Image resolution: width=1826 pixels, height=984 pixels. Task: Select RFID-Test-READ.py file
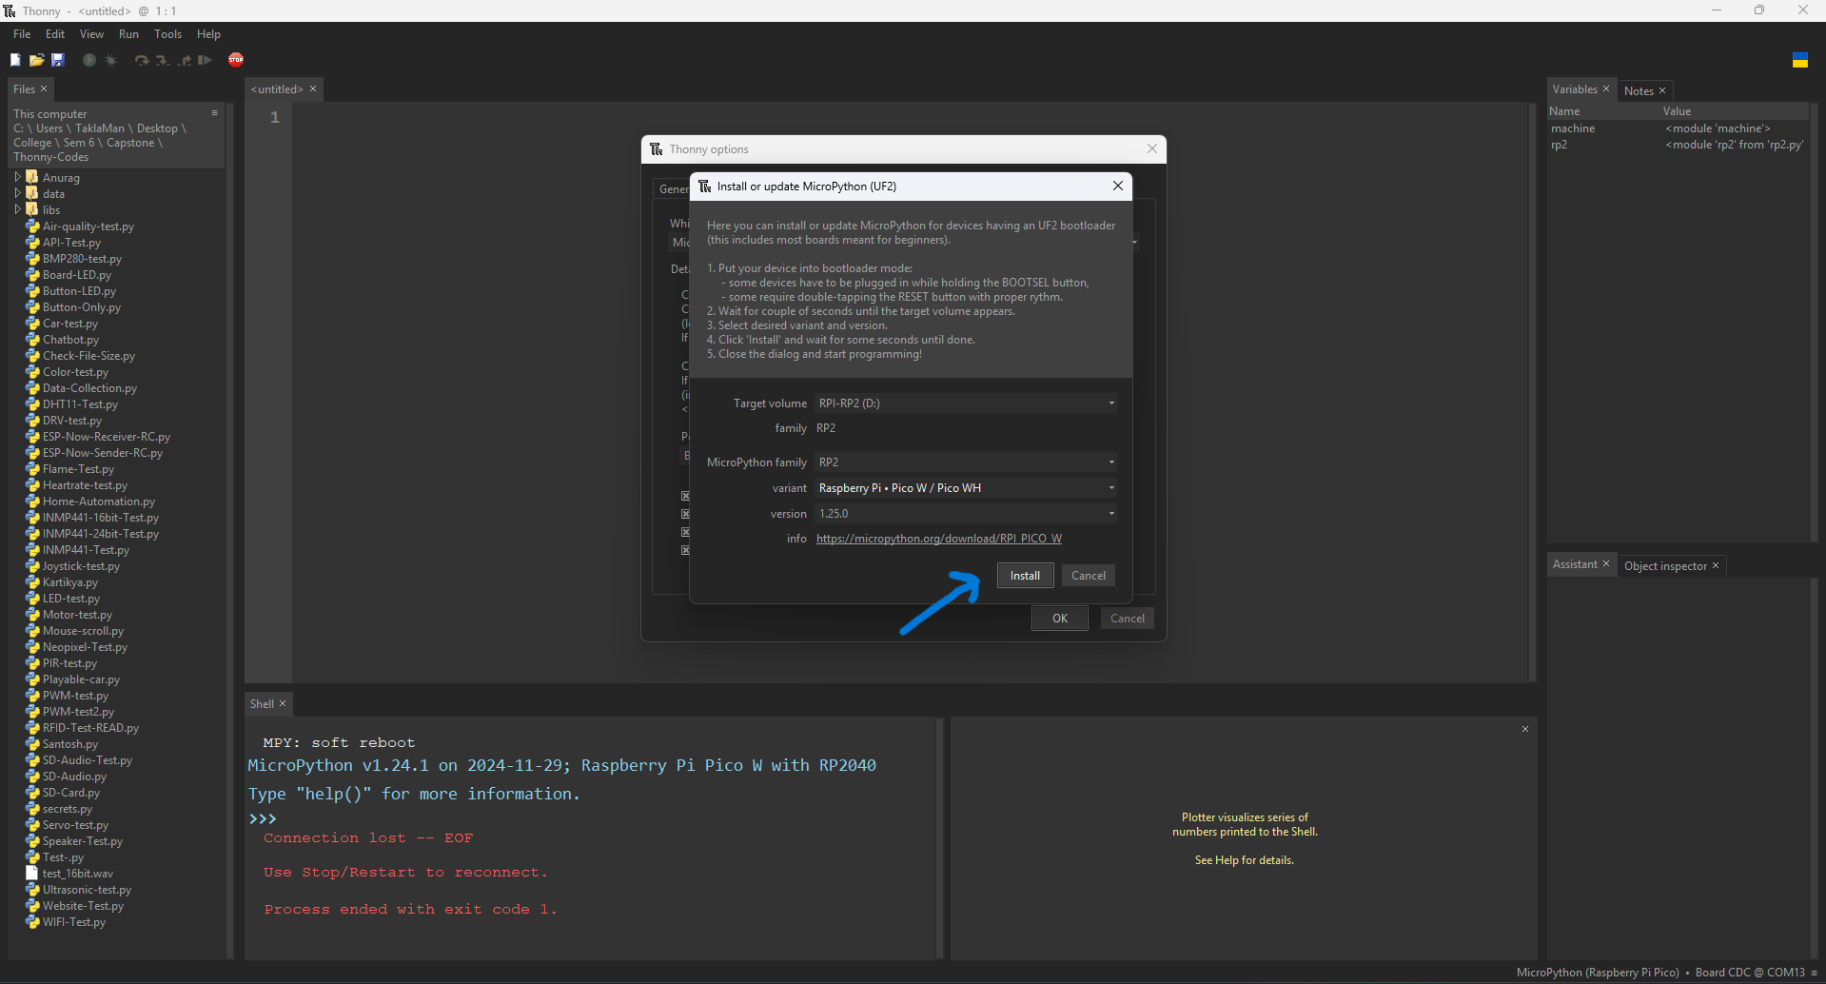pyautogui.click(x=90, y=728)
